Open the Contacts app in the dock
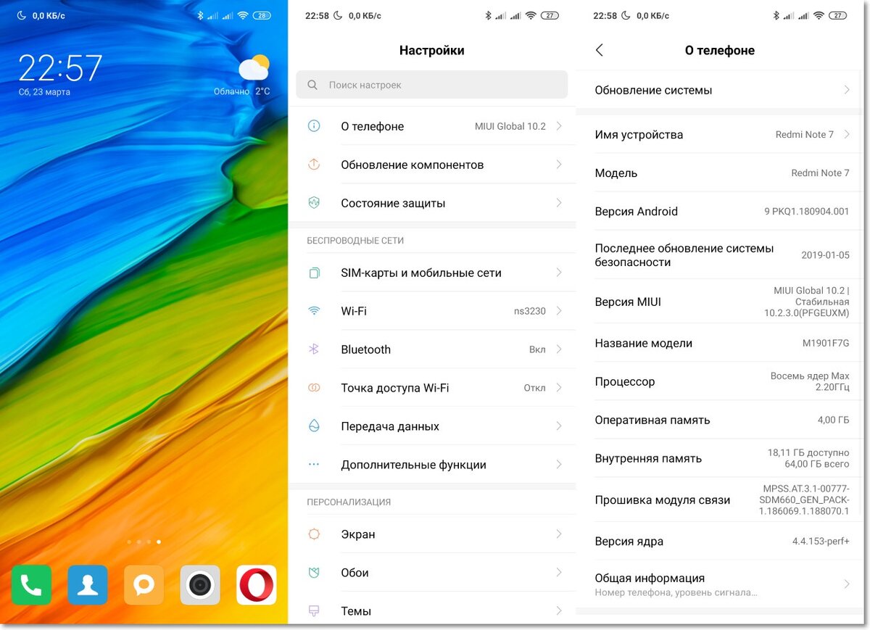This screenshot has width=870, height=630. 88,584
